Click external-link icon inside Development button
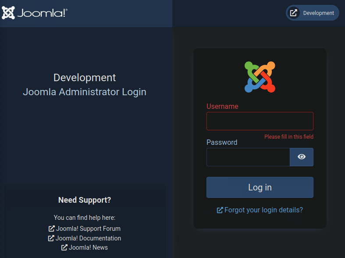This screenshot has width=345, height=258. pos(294,13)
